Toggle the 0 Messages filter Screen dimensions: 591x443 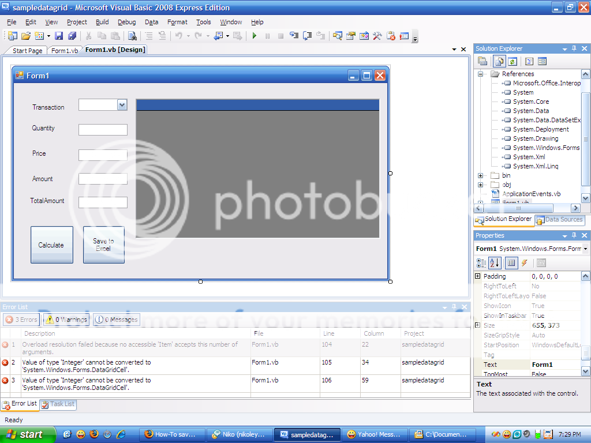click(117, 320)
